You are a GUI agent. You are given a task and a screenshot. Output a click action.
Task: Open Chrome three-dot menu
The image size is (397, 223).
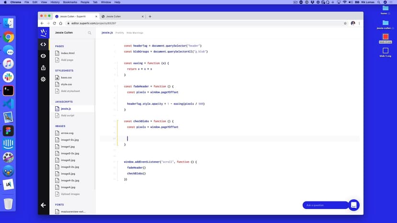359,23
